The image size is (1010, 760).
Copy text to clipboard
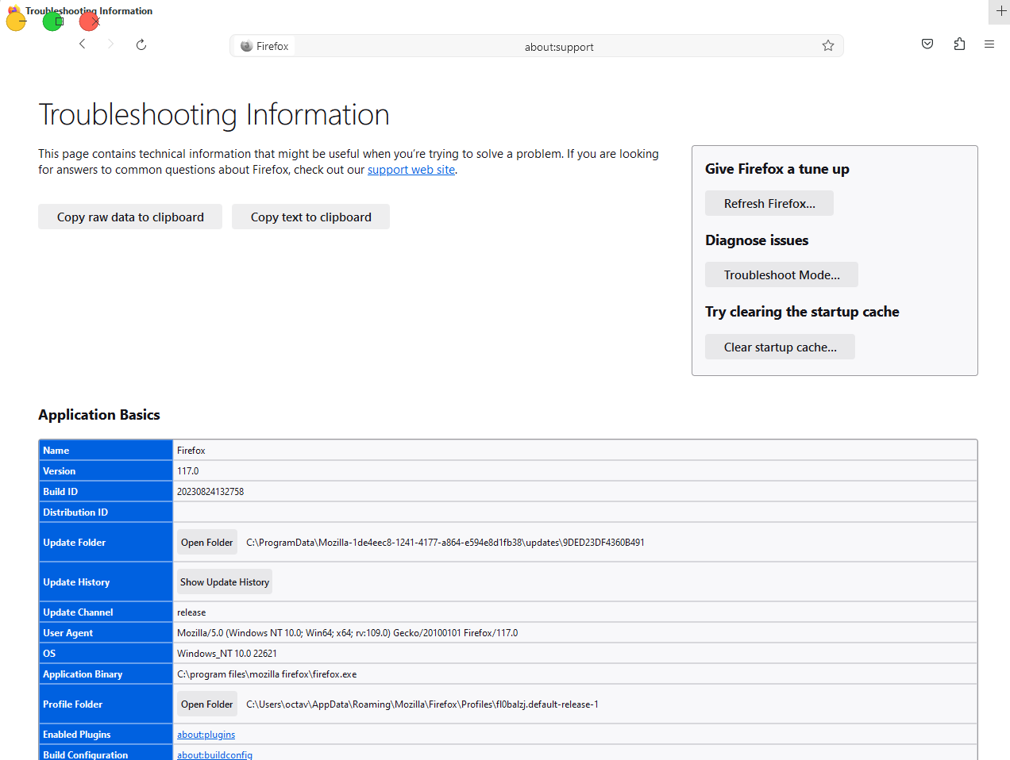[x=310, y=217]
